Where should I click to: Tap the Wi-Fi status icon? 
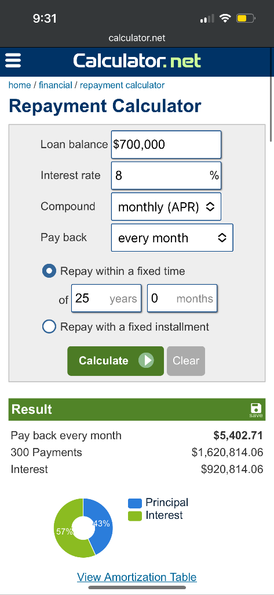click(225, 18)
